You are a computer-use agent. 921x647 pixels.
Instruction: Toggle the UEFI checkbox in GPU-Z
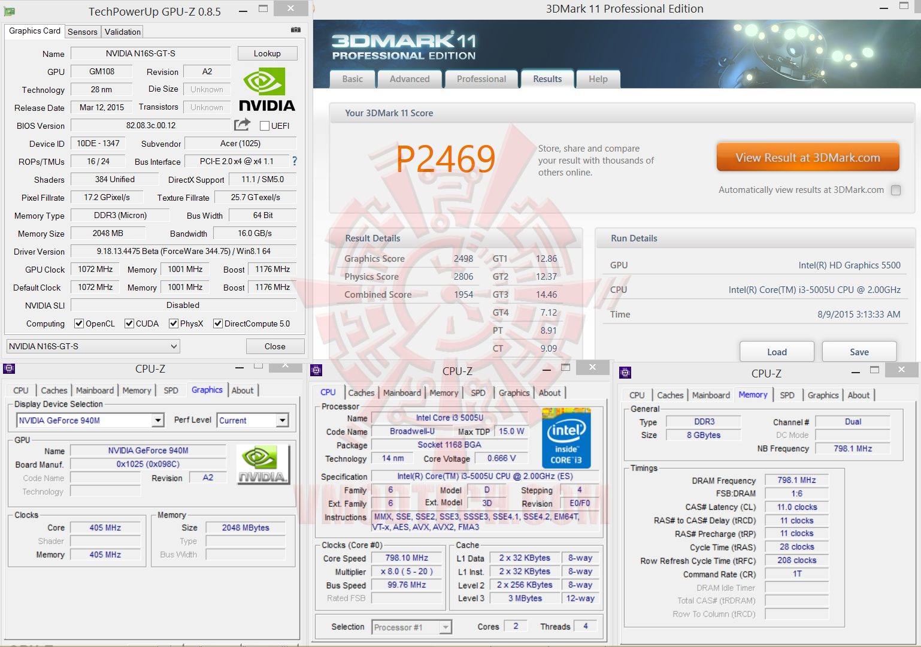coord(265,126)
